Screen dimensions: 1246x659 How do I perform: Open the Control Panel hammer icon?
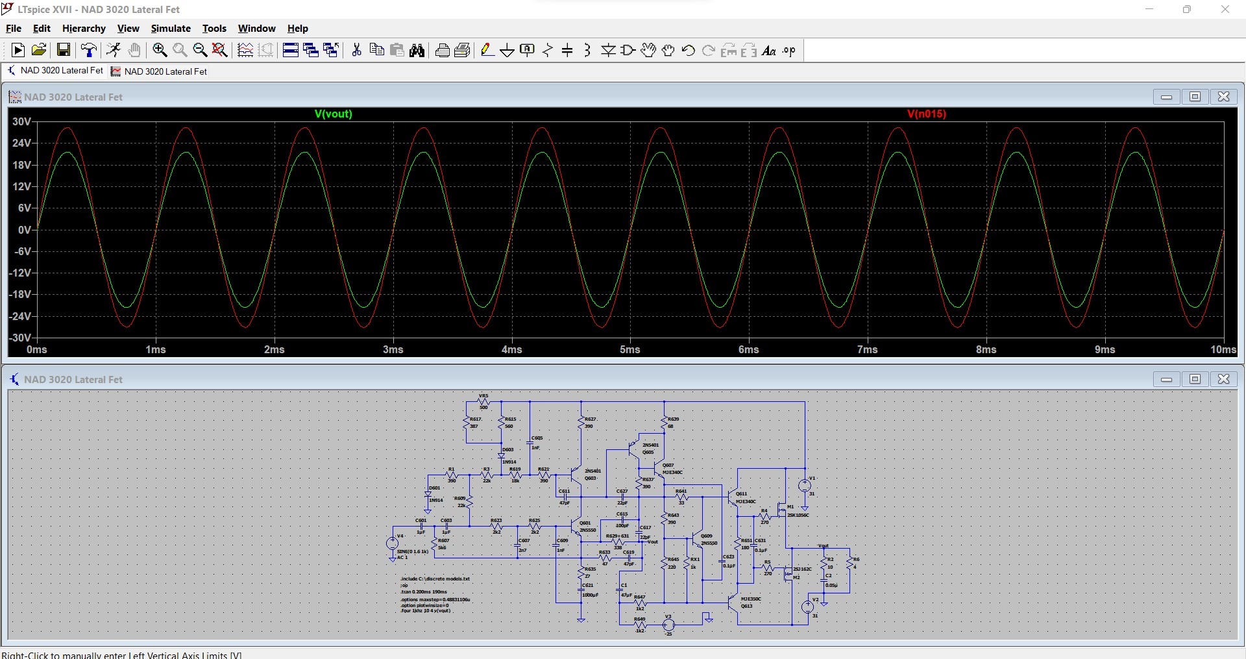pos(89,50)
